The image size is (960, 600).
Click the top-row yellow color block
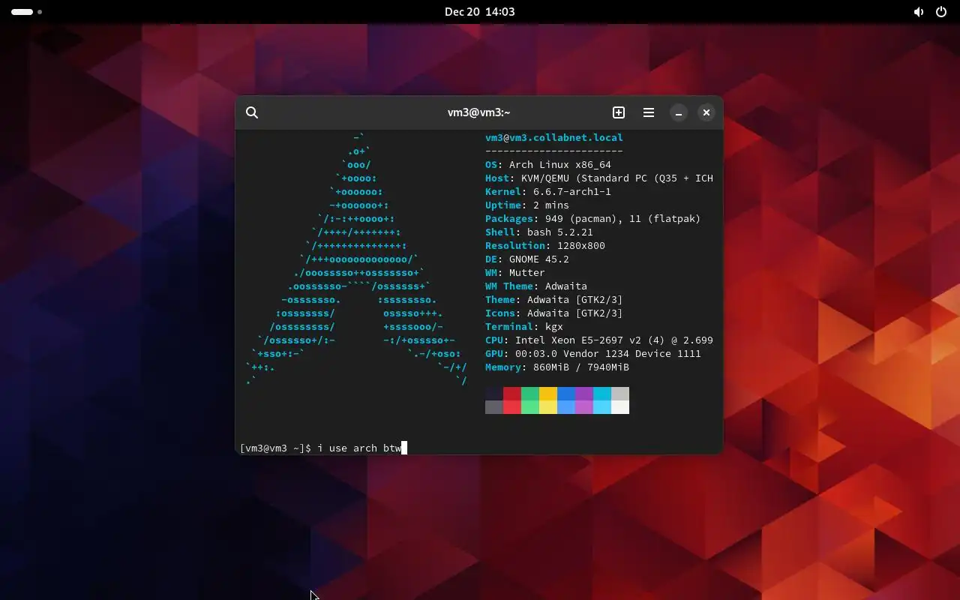coord(548,394)
